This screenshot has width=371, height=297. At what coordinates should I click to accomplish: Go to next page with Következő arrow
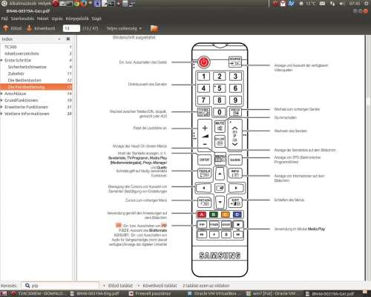[41, 28]
